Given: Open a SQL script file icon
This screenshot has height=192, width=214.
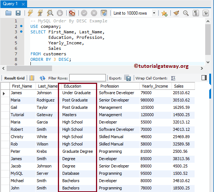Looking at the screenshot, I should tap(8, 13).
